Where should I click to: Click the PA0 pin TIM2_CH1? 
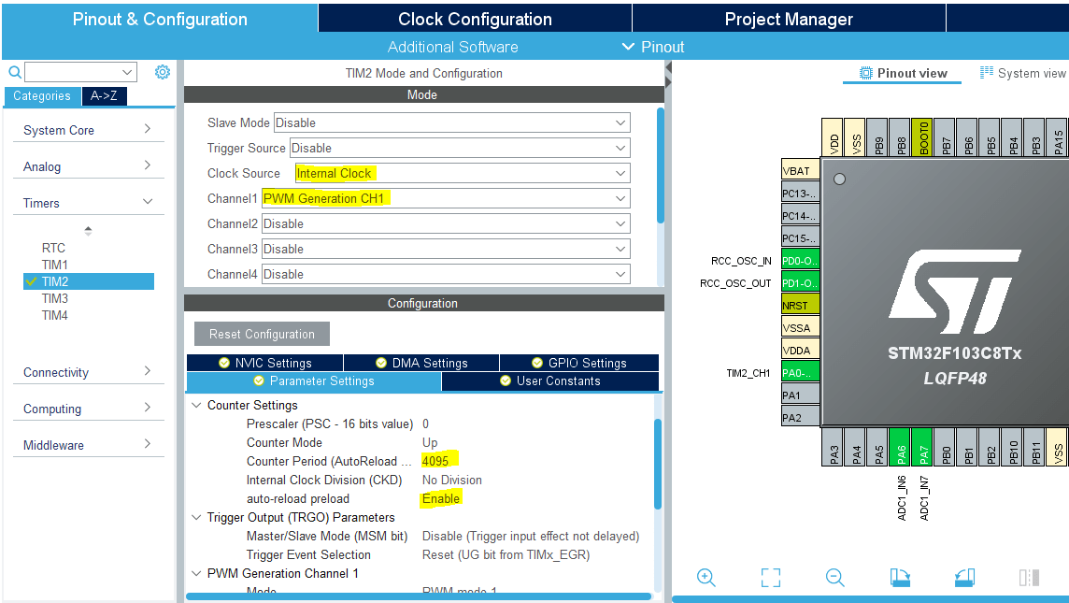point(800,373)
